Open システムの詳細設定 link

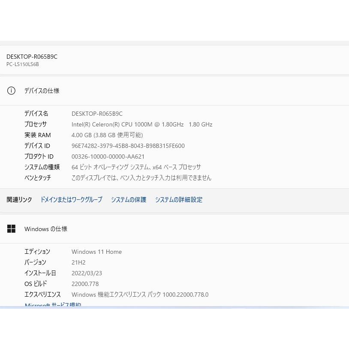(179, 199)
